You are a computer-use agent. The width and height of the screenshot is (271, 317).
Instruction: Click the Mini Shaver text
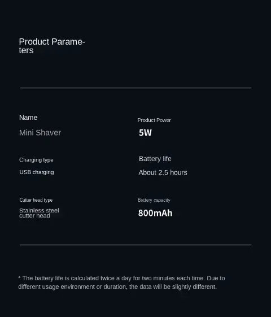pos(40,133)
